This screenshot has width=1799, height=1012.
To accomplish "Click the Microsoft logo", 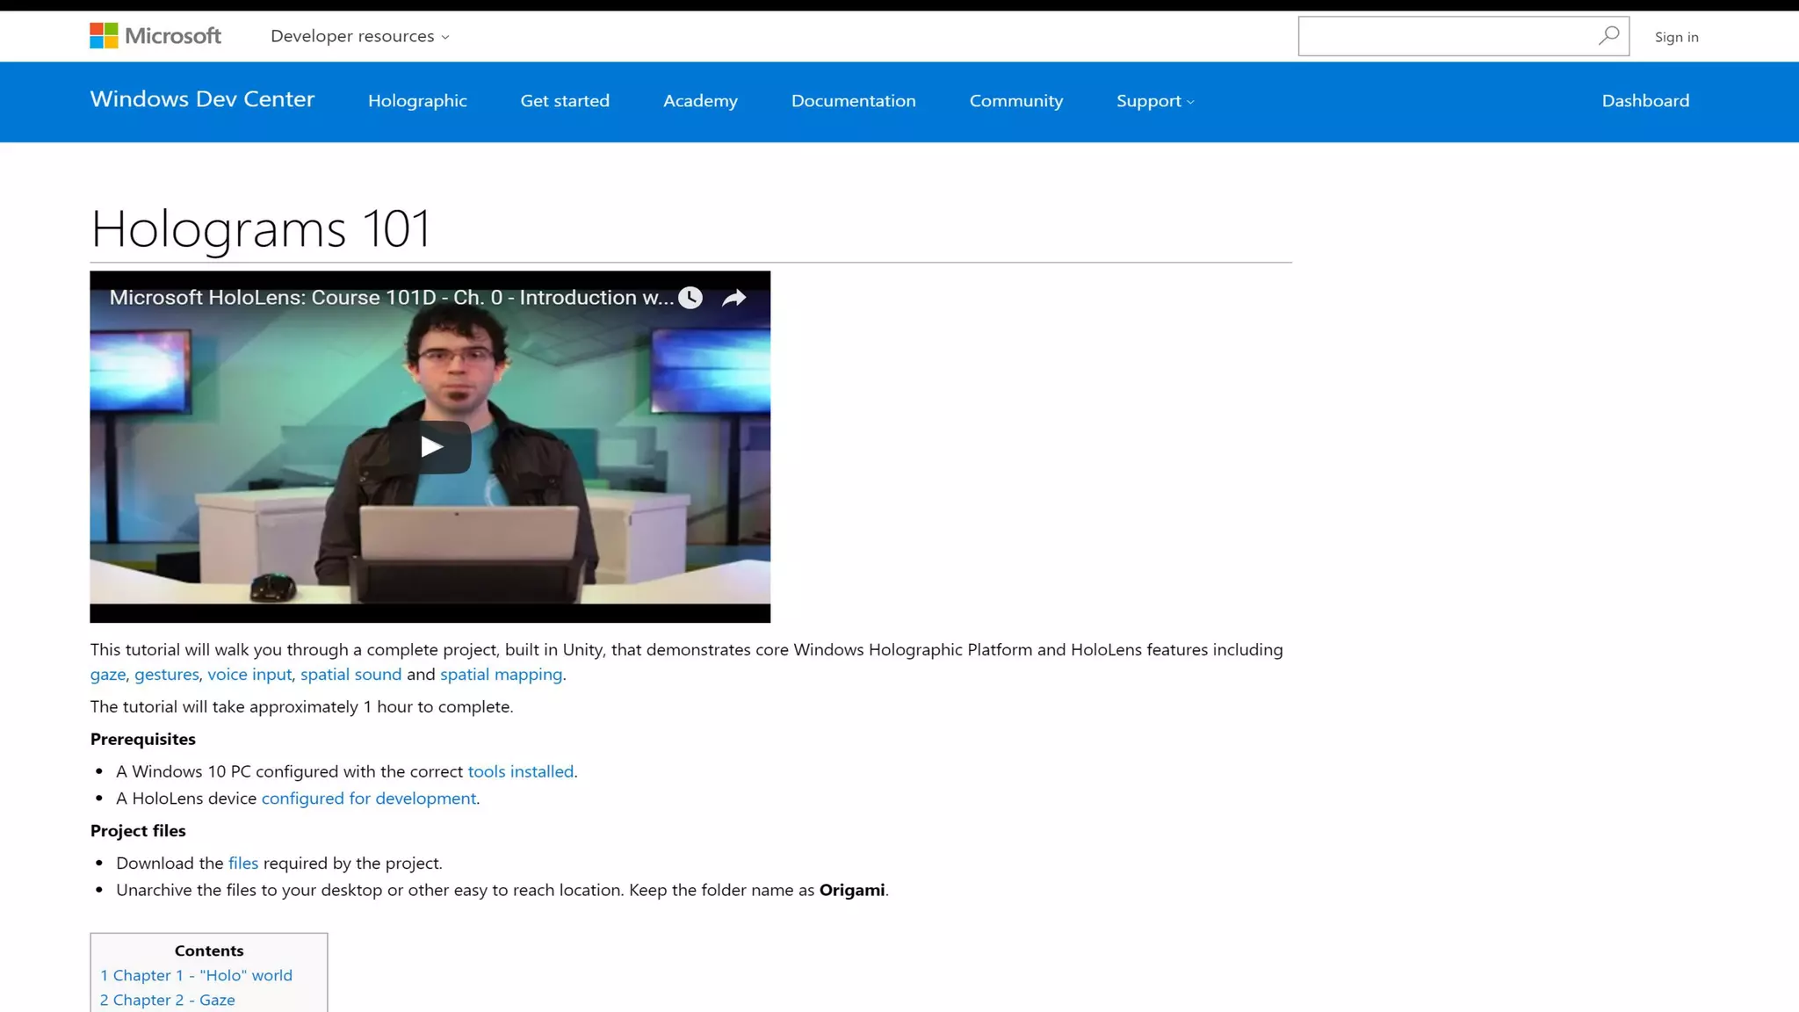I will (x=155, y=36).
